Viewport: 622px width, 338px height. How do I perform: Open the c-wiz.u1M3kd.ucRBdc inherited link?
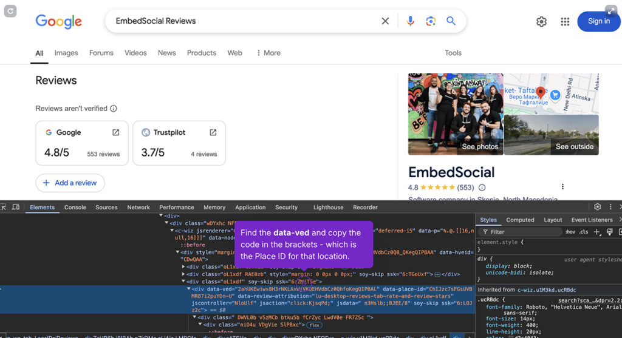click(547, 290)
